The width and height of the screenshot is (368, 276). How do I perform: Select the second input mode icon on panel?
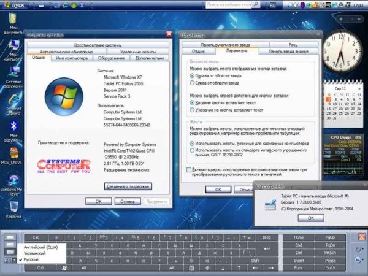point(10,245)
